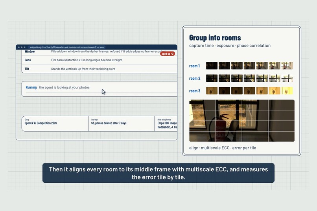This screenshot has height=211, width=317.
Task: Select the third thumbnail in room 1 row
Action: (237, 66)
